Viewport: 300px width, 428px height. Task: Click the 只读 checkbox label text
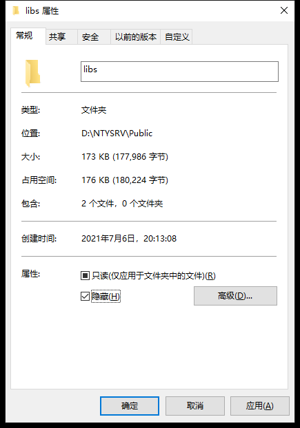point(154,276)
